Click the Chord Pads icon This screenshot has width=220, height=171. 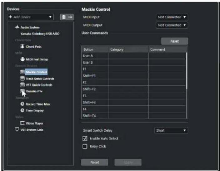click(22, 46)
